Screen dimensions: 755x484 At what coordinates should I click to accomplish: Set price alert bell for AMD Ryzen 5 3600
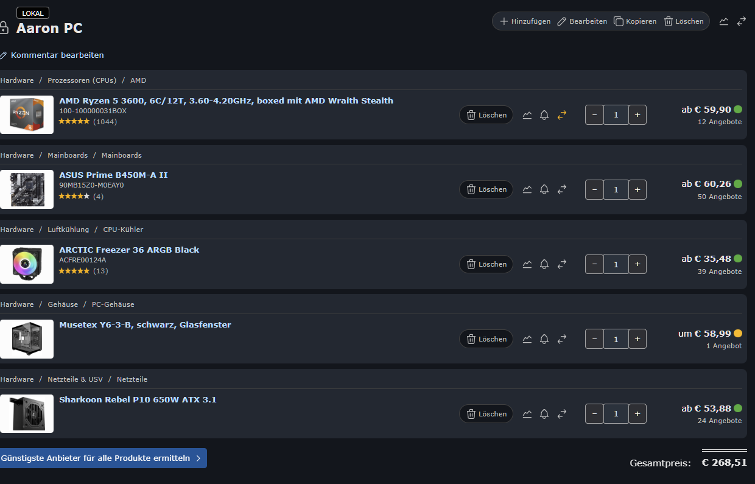point(544,114)
